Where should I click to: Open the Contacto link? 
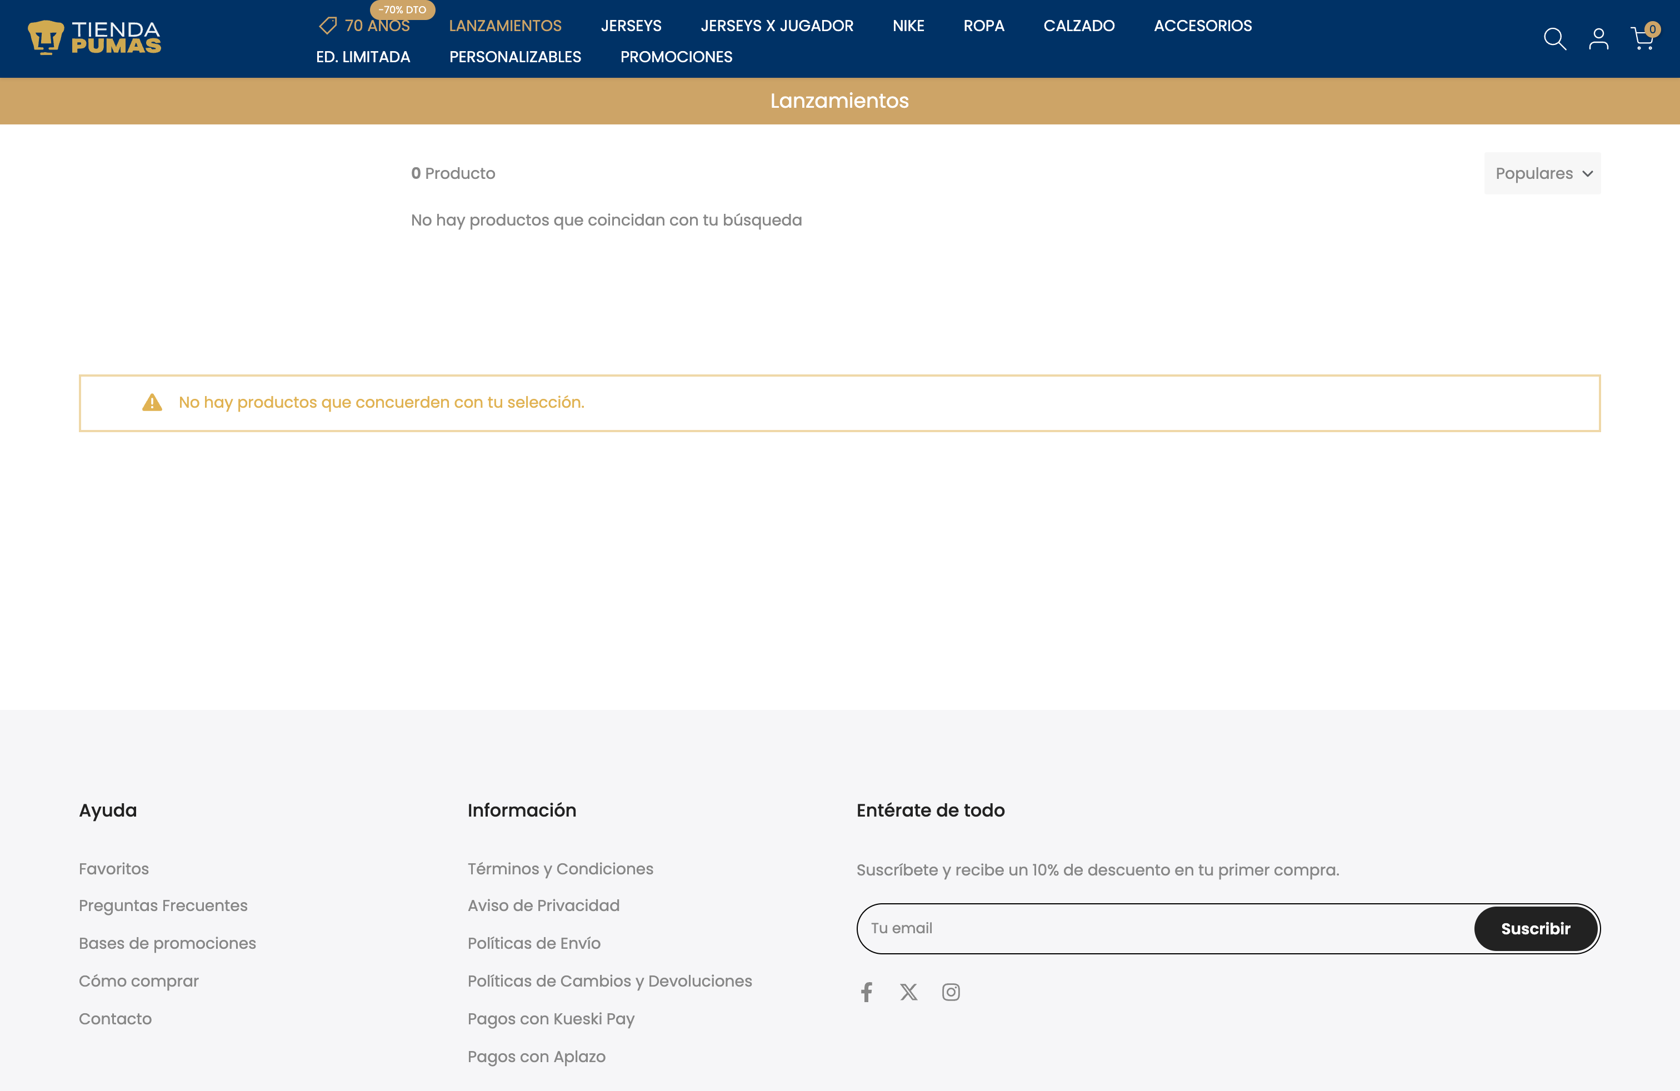click(115, 1018)
